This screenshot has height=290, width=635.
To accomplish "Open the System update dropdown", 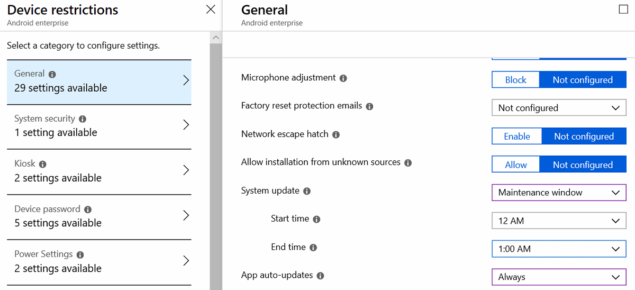I will tap(559, 193).
